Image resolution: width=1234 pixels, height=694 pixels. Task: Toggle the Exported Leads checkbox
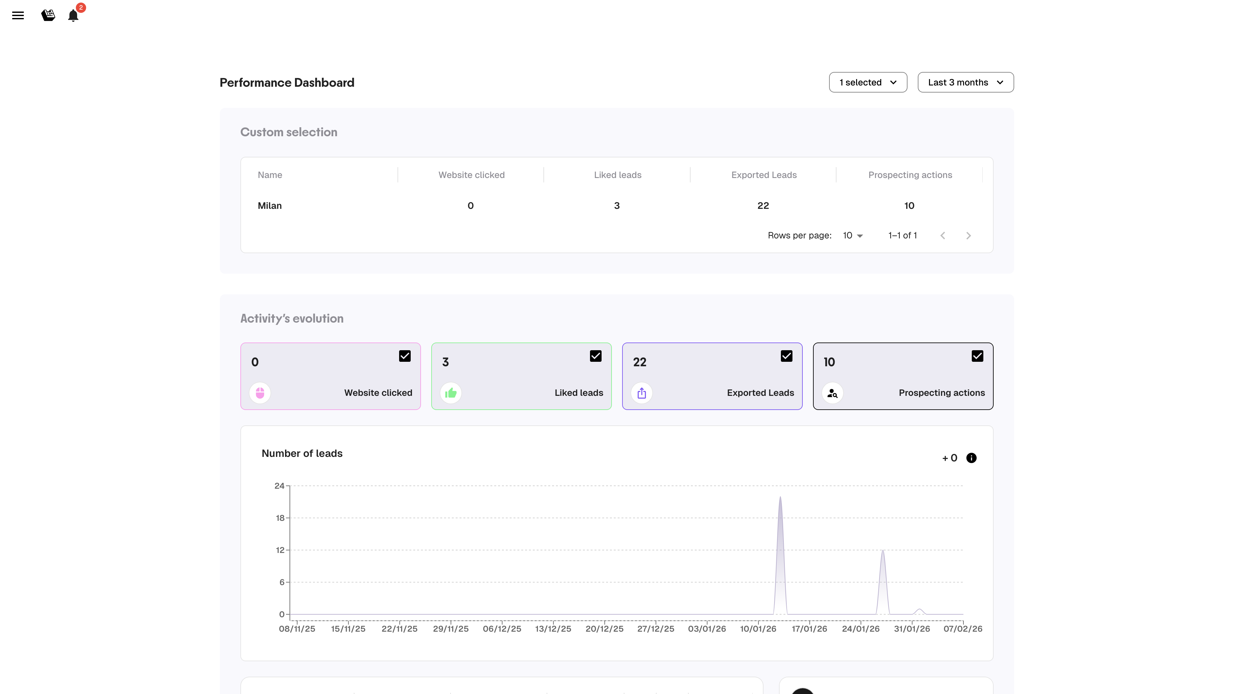pos(787,356)
